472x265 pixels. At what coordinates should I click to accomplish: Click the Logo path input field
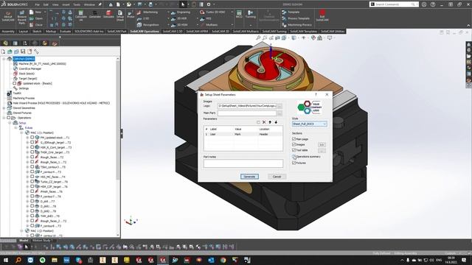[246, 106]
